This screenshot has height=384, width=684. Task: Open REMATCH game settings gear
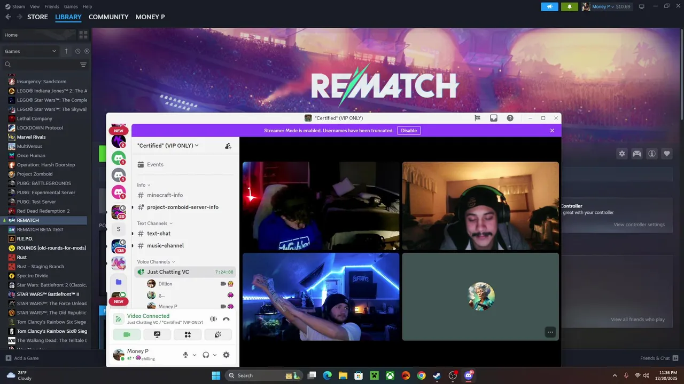622,154
